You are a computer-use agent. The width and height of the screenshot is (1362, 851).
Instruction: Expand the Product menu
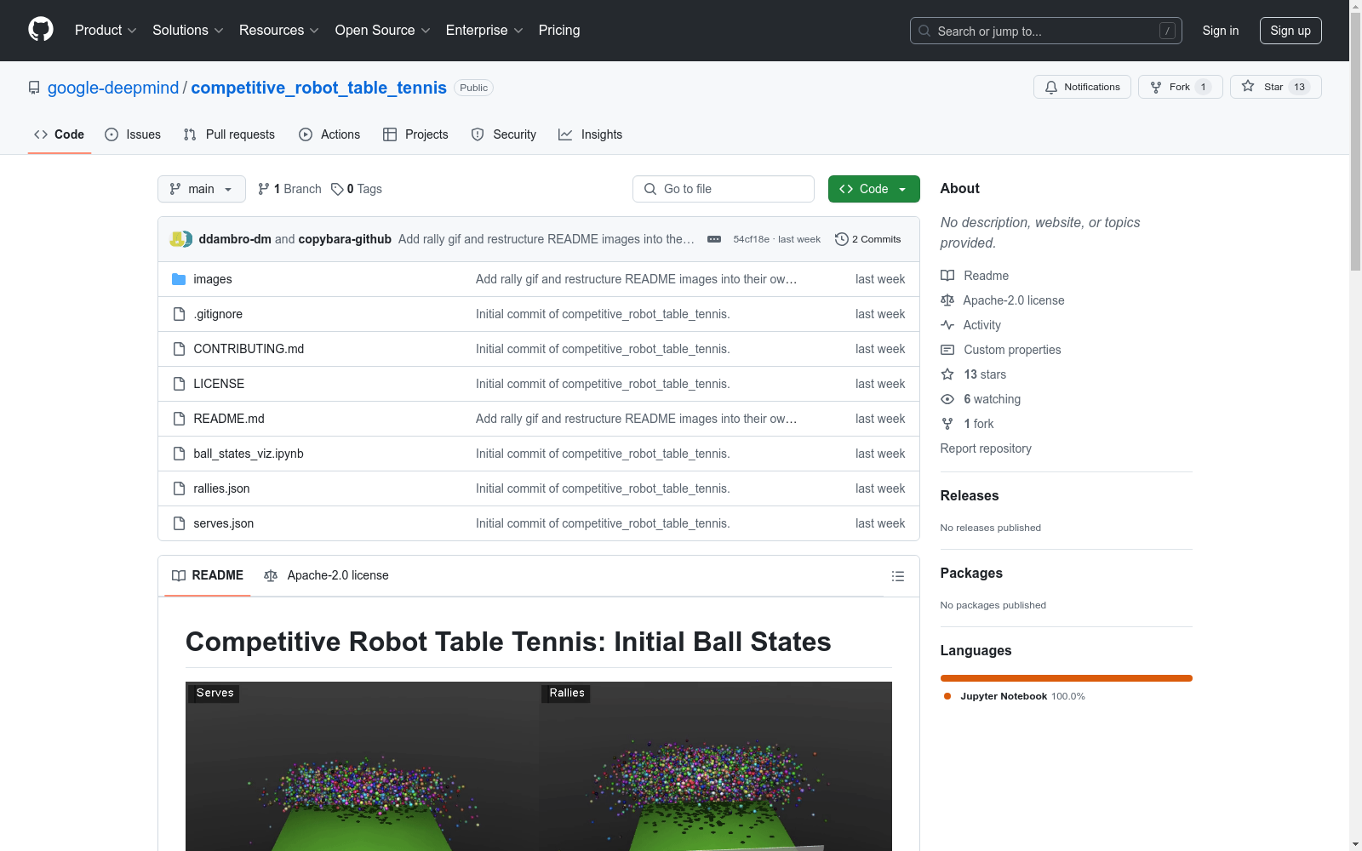pyautogui.click(x=106, y=30)
